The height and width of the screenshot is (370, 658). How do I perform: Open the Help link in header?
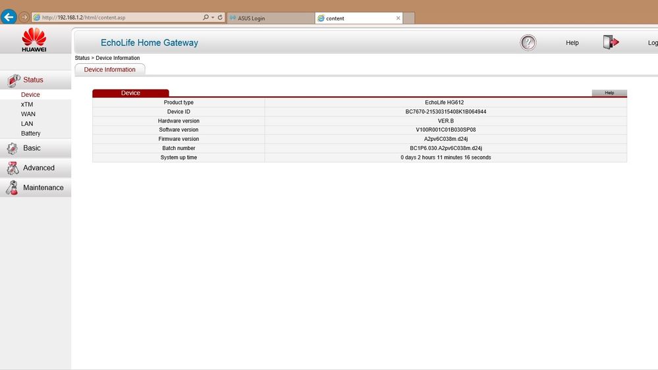[572, 43]
